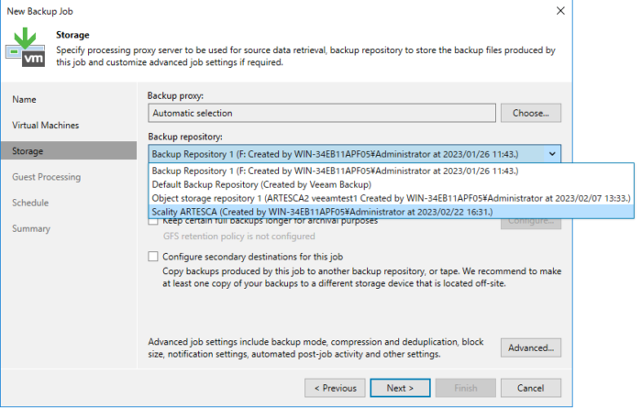This screenshot has height=408, width=642.
Task: Close the New Backup Job dialog
Action: tap(559, 10)
